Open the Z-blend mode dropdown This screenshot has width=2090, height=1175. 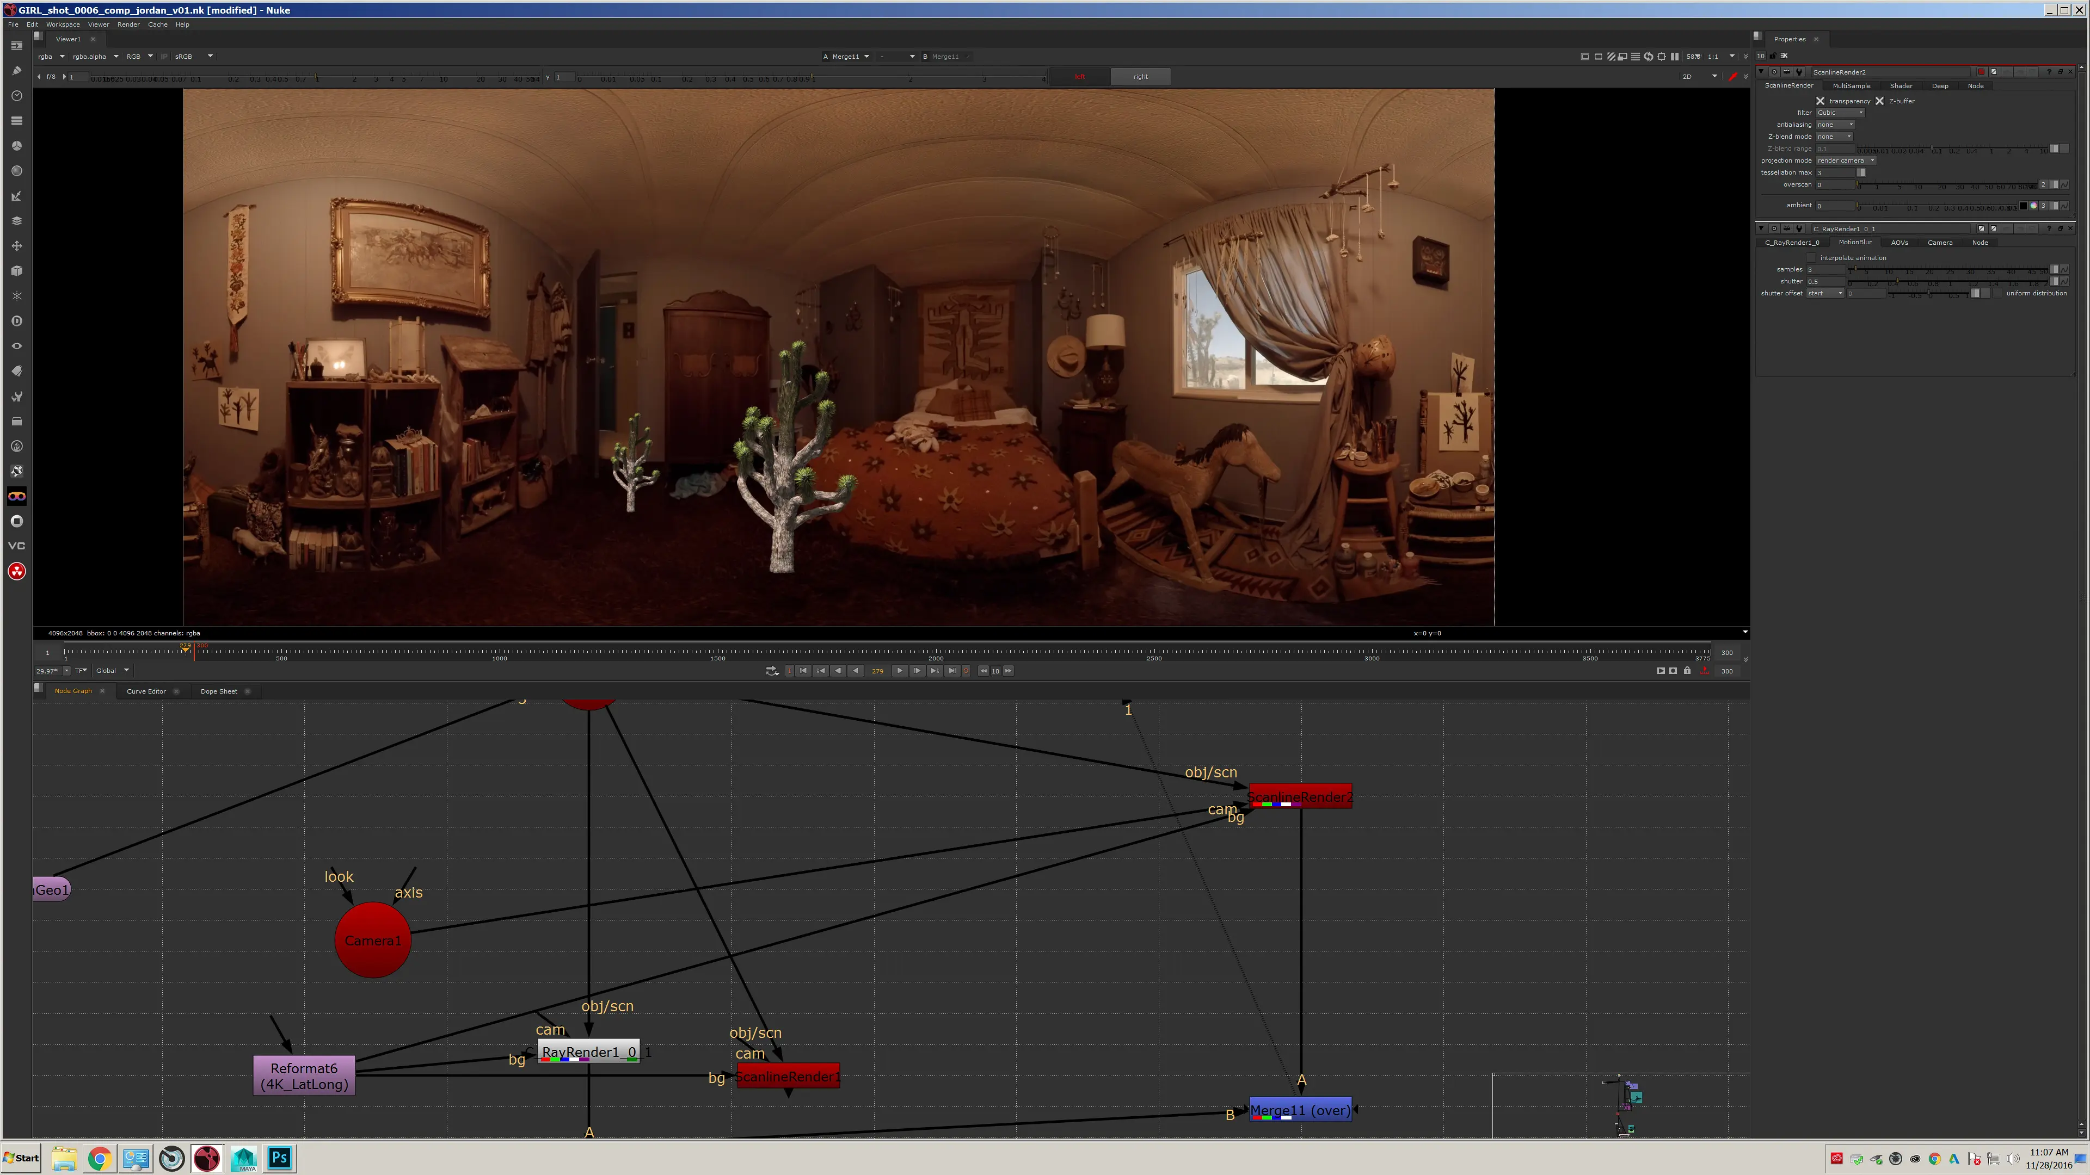(x=1834, y=137)
